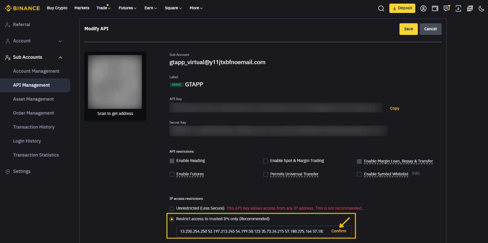This screenshot has width=488, height=243.
Task: Click the trusted IP addresses input field
Action: click(252, 231)
